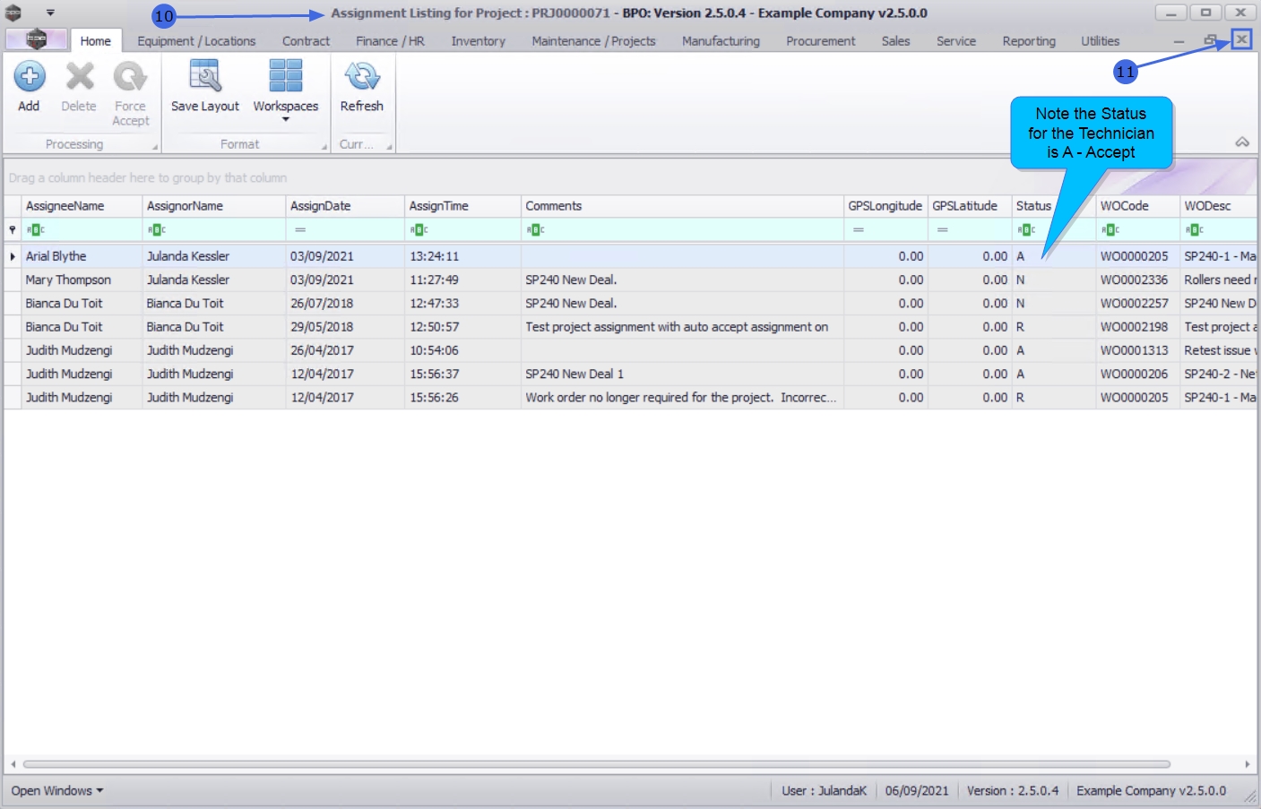This screenshot has width=1261, height=809.
Task: Switch to the Inventory tab
Action: point(478,41)
